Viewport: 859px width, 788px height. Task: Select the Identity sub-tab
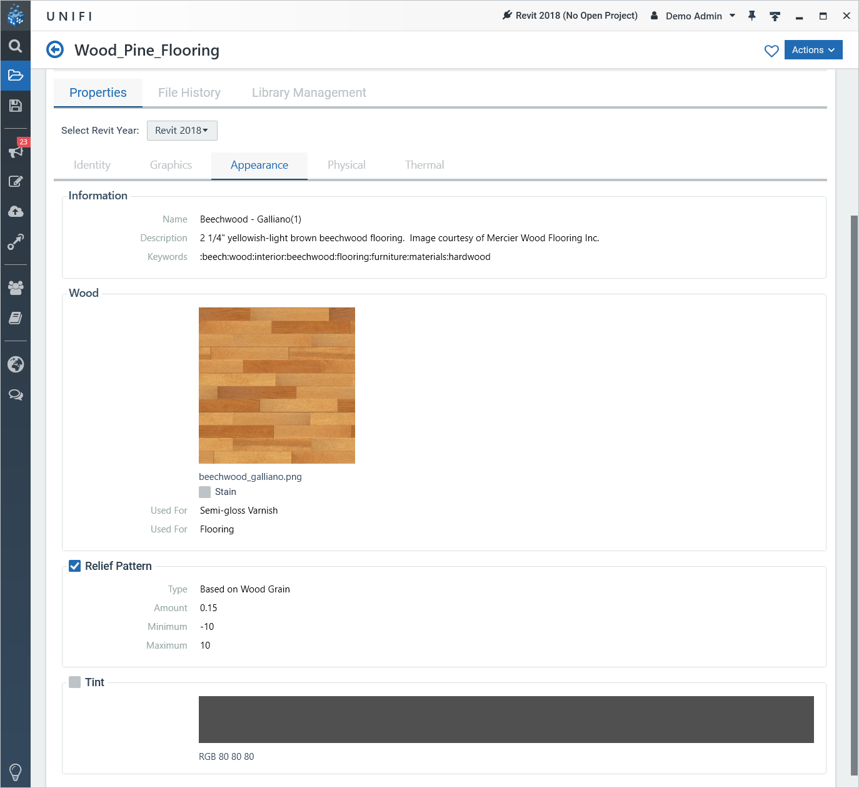click(x=92, y=165)
